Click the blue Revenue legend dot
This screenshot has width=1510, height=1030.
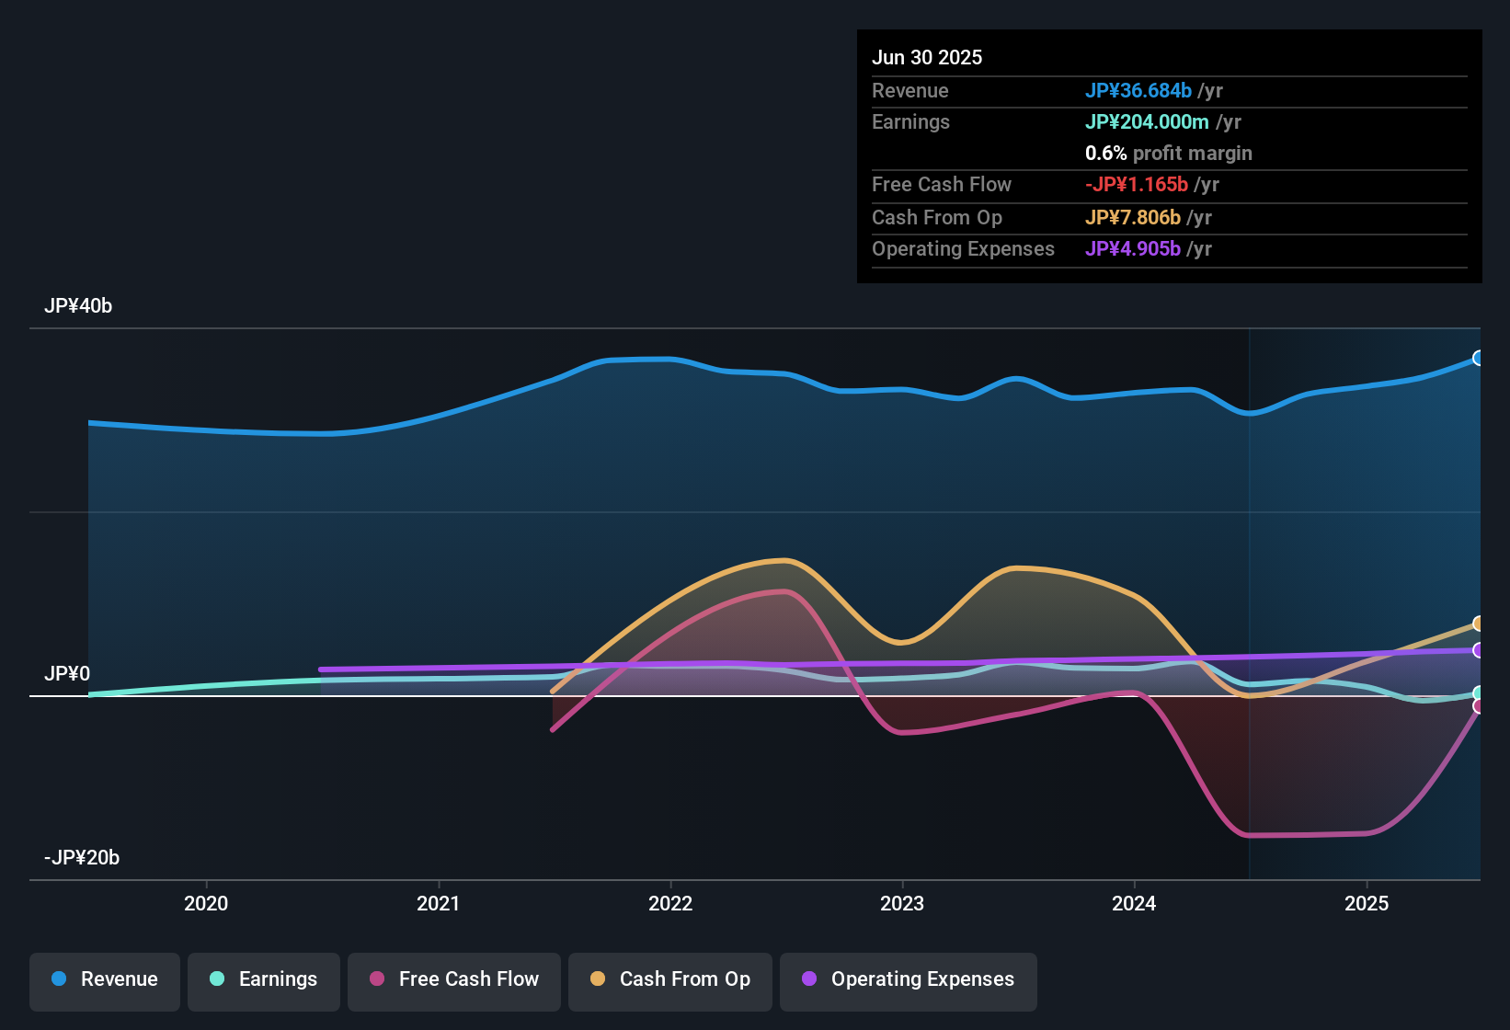(58, 979)
